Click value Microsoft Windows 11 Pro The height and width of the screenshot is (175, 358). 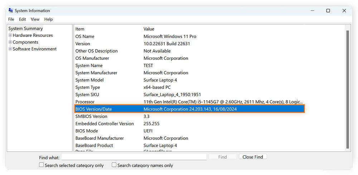(170, 37)
